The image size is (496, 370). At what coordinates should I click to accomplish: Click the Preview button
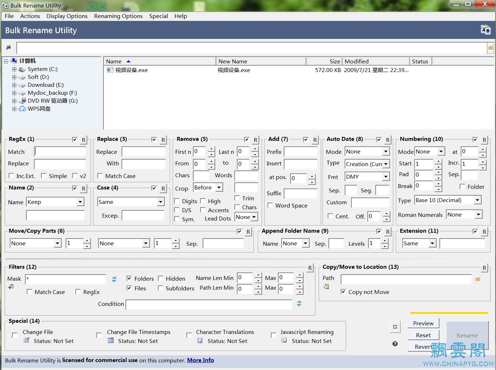click(424, 323)
